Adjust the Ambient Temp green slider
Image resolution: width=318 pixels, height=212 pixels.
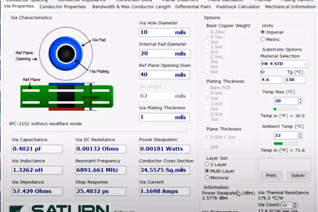pos(286,144)
